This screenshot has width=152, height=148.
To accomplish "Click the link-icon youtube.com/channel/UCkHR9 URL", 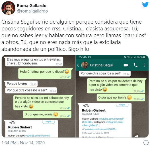I will (101, 129).
